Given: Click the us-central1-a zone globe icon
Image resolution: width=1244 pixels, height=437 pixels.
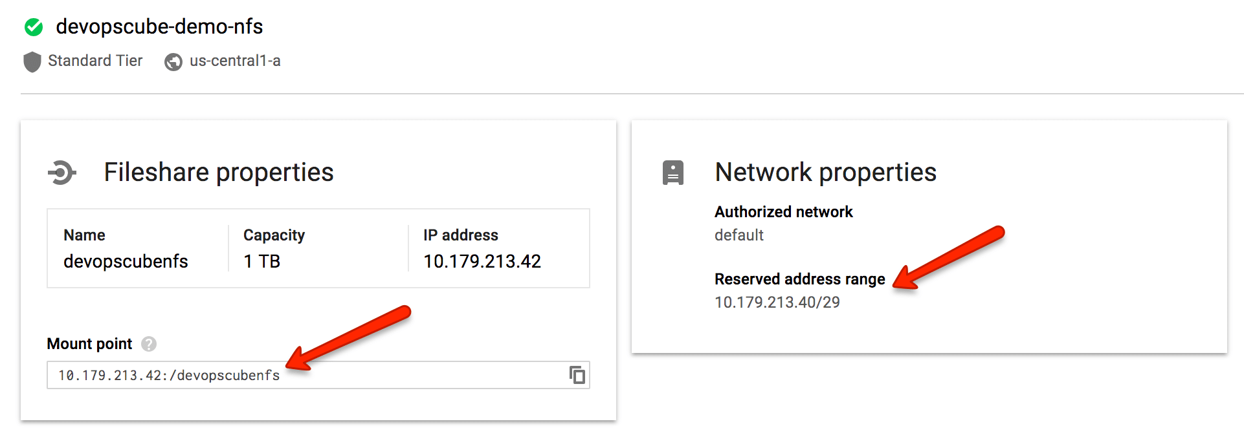Looking at the screenshot, I should [x=173, y=60].
